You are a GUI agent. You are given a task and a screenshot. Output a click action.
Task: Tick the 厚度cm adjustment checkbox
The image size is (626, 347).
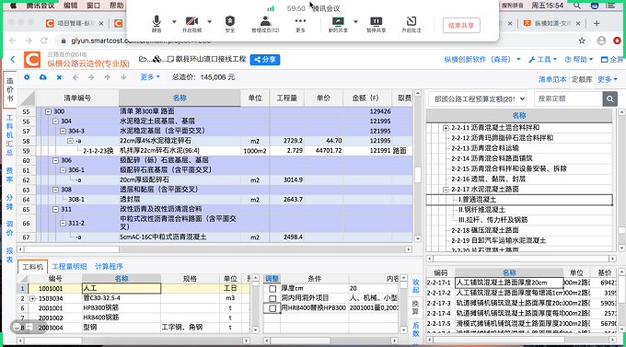(x=272, y=289)
